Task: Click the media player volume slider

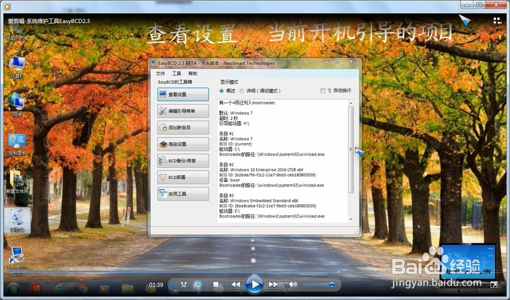Action: click(x=319, y=285)
